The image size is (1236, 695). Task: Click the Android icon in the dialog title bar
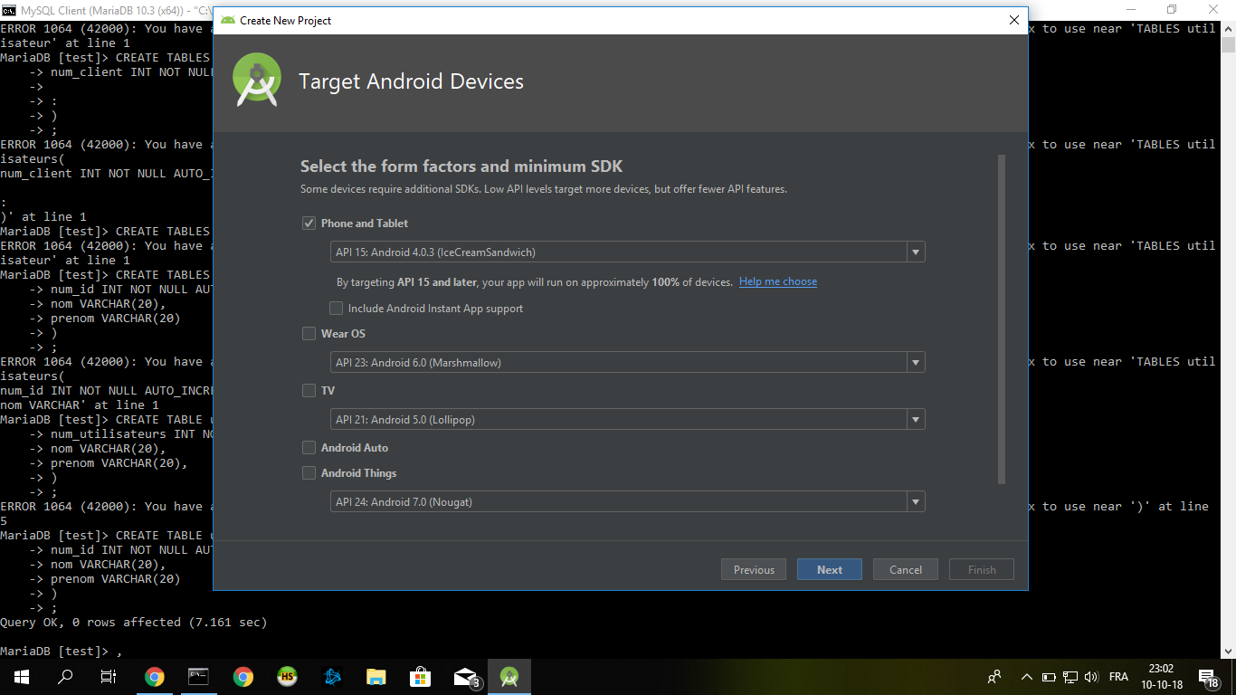point(228,20)
